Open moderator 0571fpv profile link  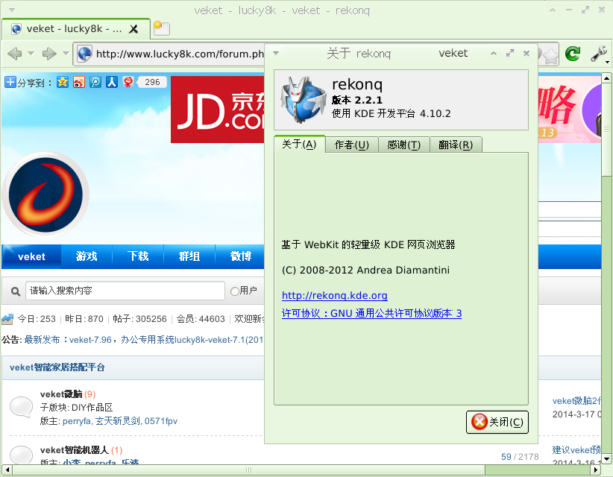tap(161, 421)
